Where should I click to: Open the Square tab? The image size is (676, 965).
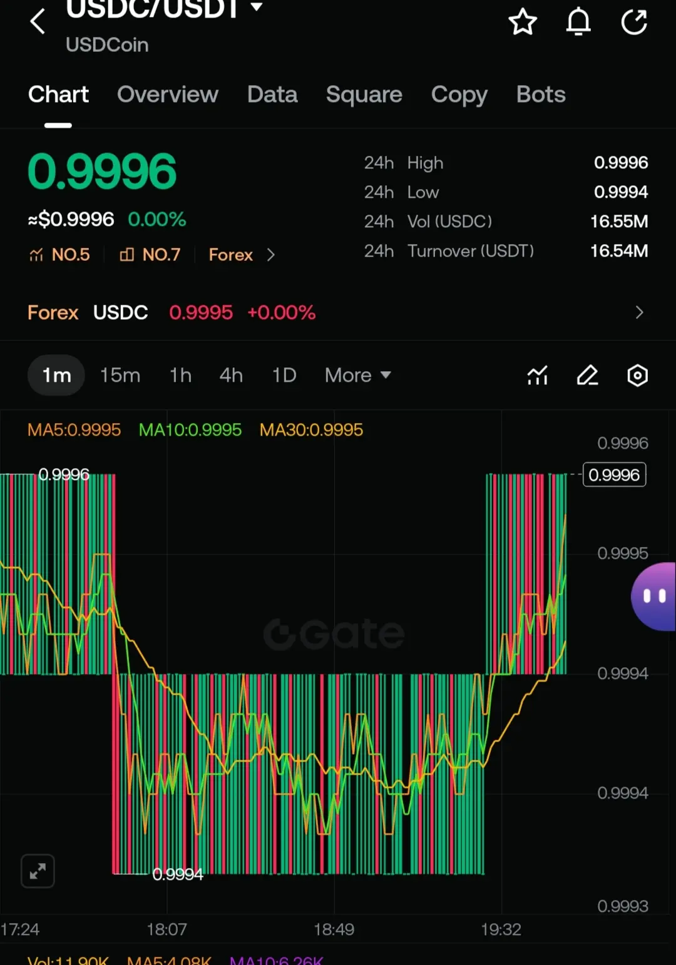click(364, 94)
